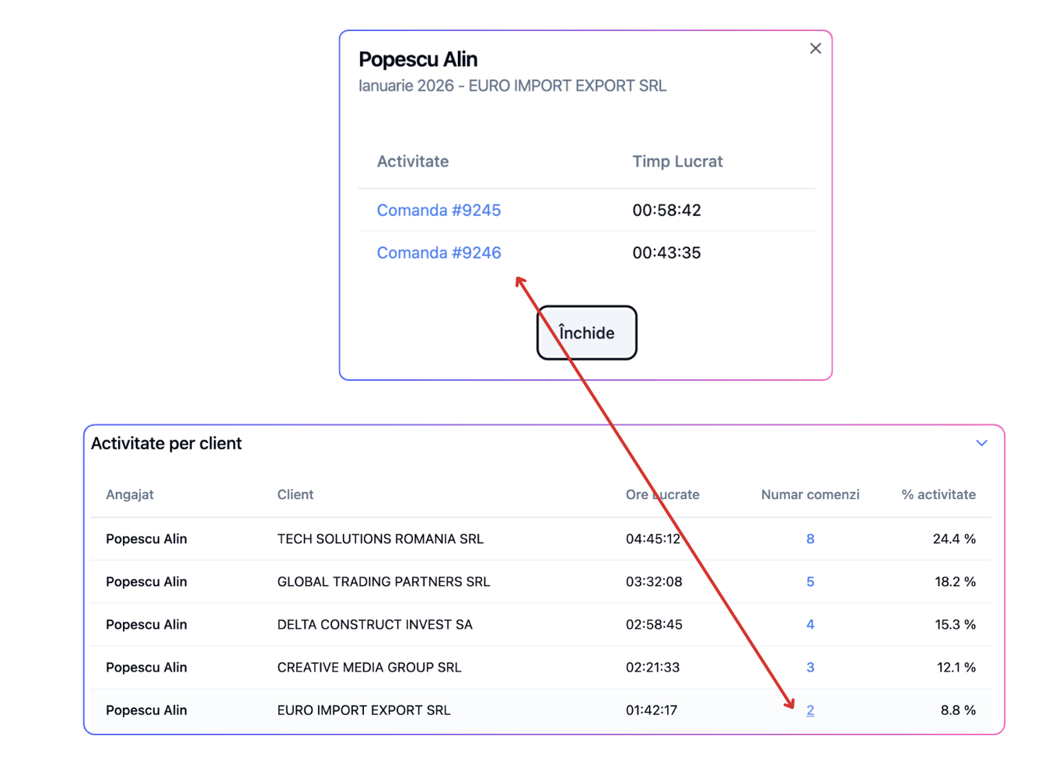Click the Client column header
Screen dimensions: 1059x757
pos(295,494)
